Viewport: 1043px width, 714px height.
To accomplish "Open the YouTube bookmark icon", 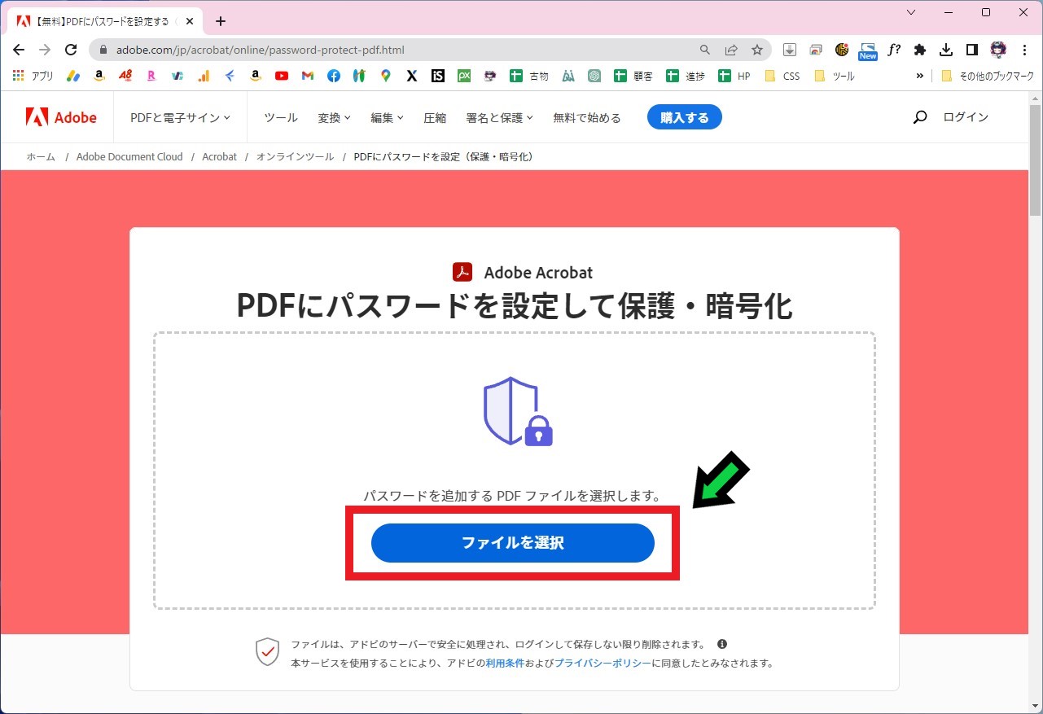I will click(281, 76).
